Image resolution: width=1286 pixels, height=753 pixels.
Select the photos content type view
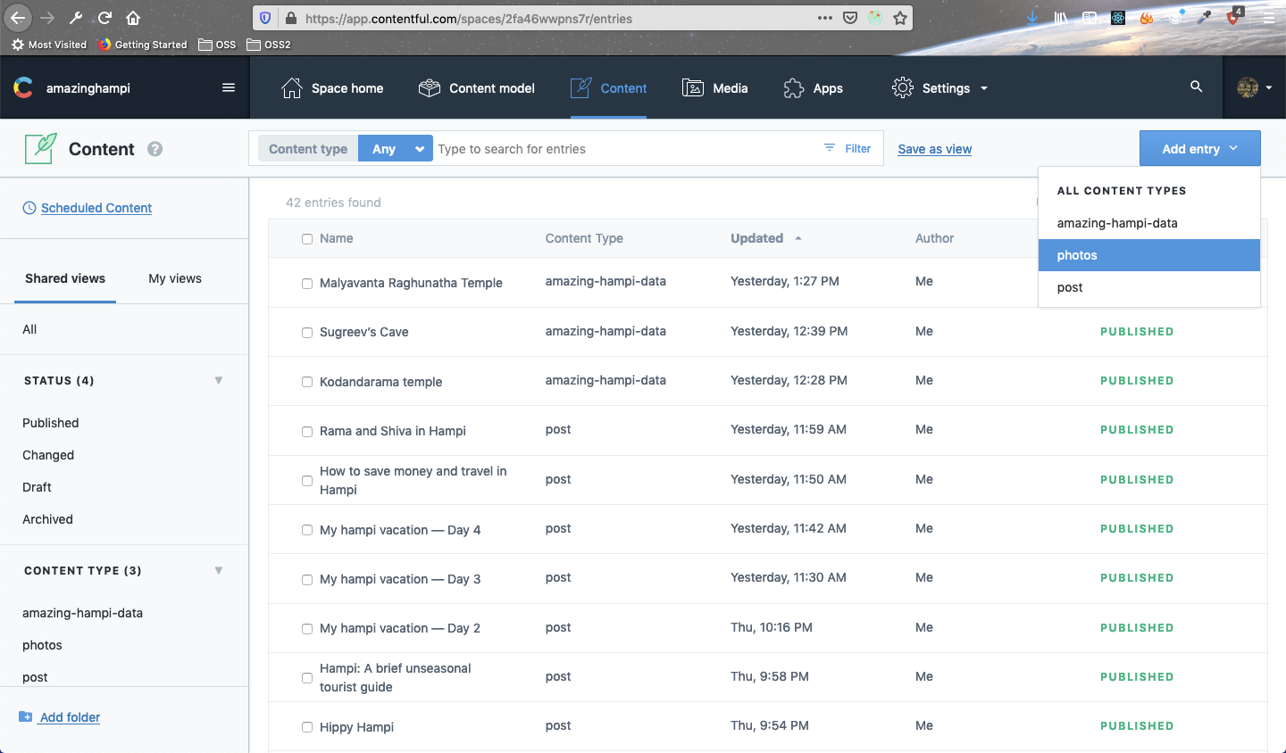(x=42, y=645)
